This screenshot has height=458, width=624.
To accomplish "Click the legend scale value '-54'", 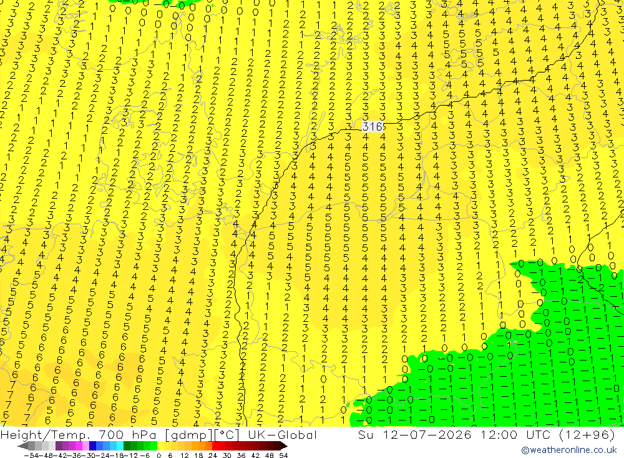I will (31, 456).
